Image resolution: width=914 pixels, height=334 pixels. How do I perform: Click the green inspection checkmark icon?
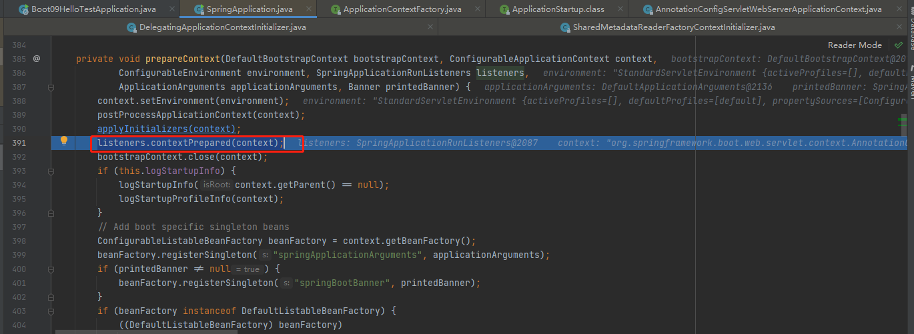coord(898,45)
